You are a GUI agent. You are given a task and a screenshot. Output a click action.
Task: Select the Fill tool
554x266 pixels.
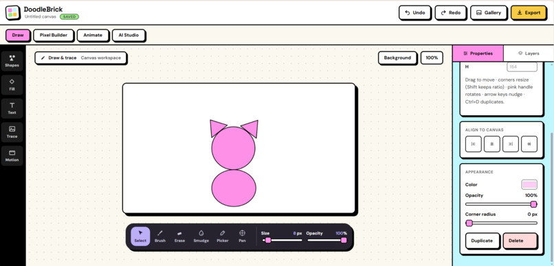point(12,84)
